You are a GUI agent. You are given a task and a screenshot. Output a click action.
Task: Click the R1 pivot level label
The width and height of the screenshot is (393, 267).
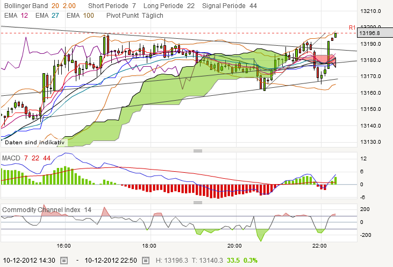352,27
